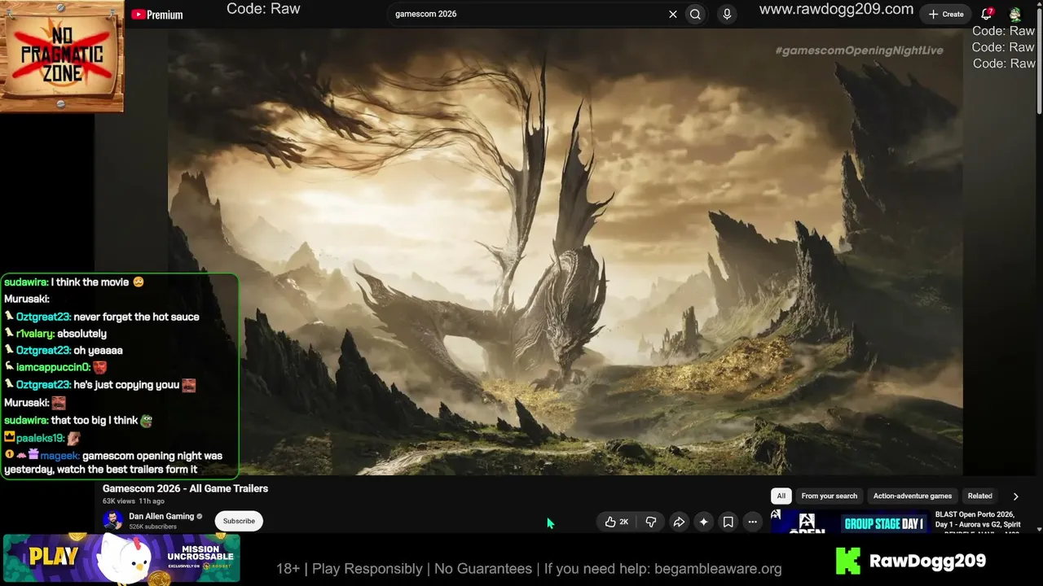Select the Action-adventure games chip
The image size is (1043, 586).
pos(913,496)
